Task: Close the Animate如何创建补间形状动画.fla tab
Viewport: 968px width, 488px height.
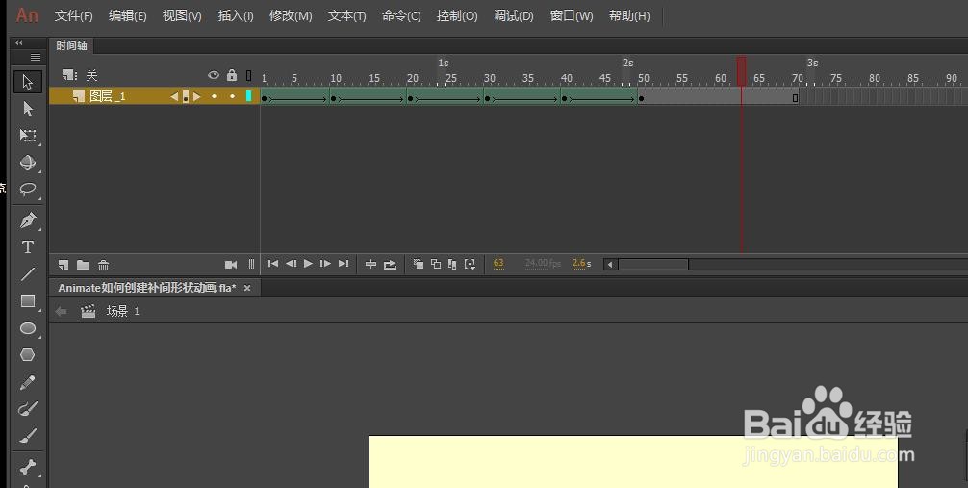Action: pos(247,288)
